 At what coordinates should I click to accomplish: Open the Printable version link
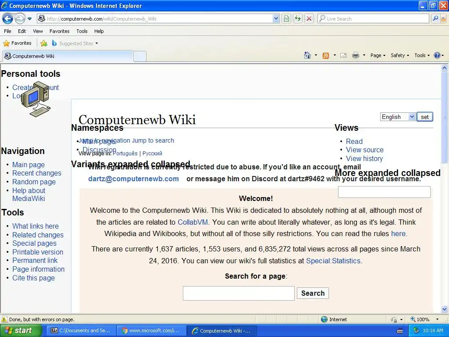pos(38,252)
